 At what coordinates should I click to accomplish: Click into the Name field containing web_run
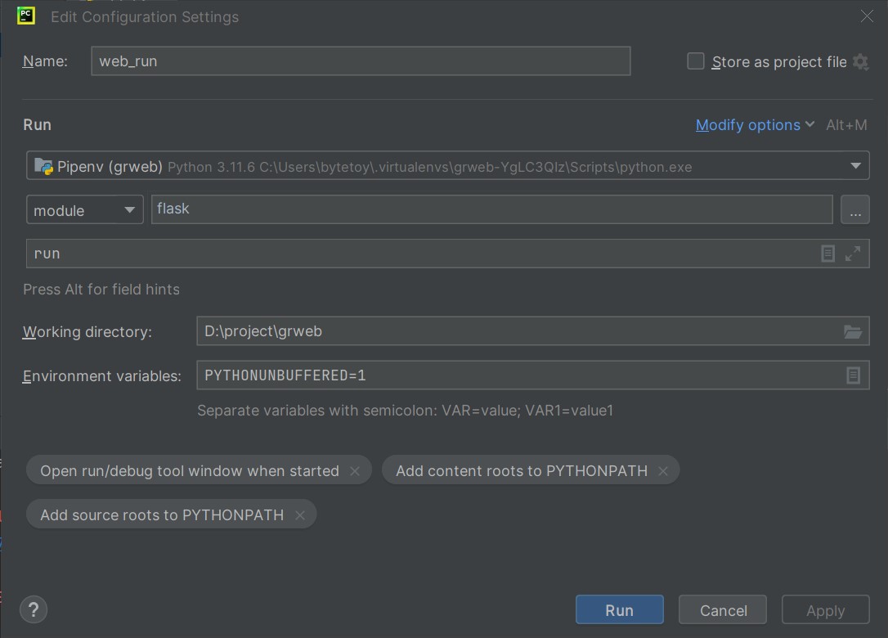pos(360,61)
